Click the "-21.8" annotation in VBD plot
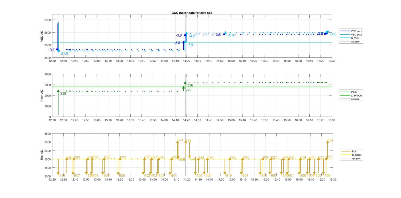The image size is (401, 198). pos(64,53)
